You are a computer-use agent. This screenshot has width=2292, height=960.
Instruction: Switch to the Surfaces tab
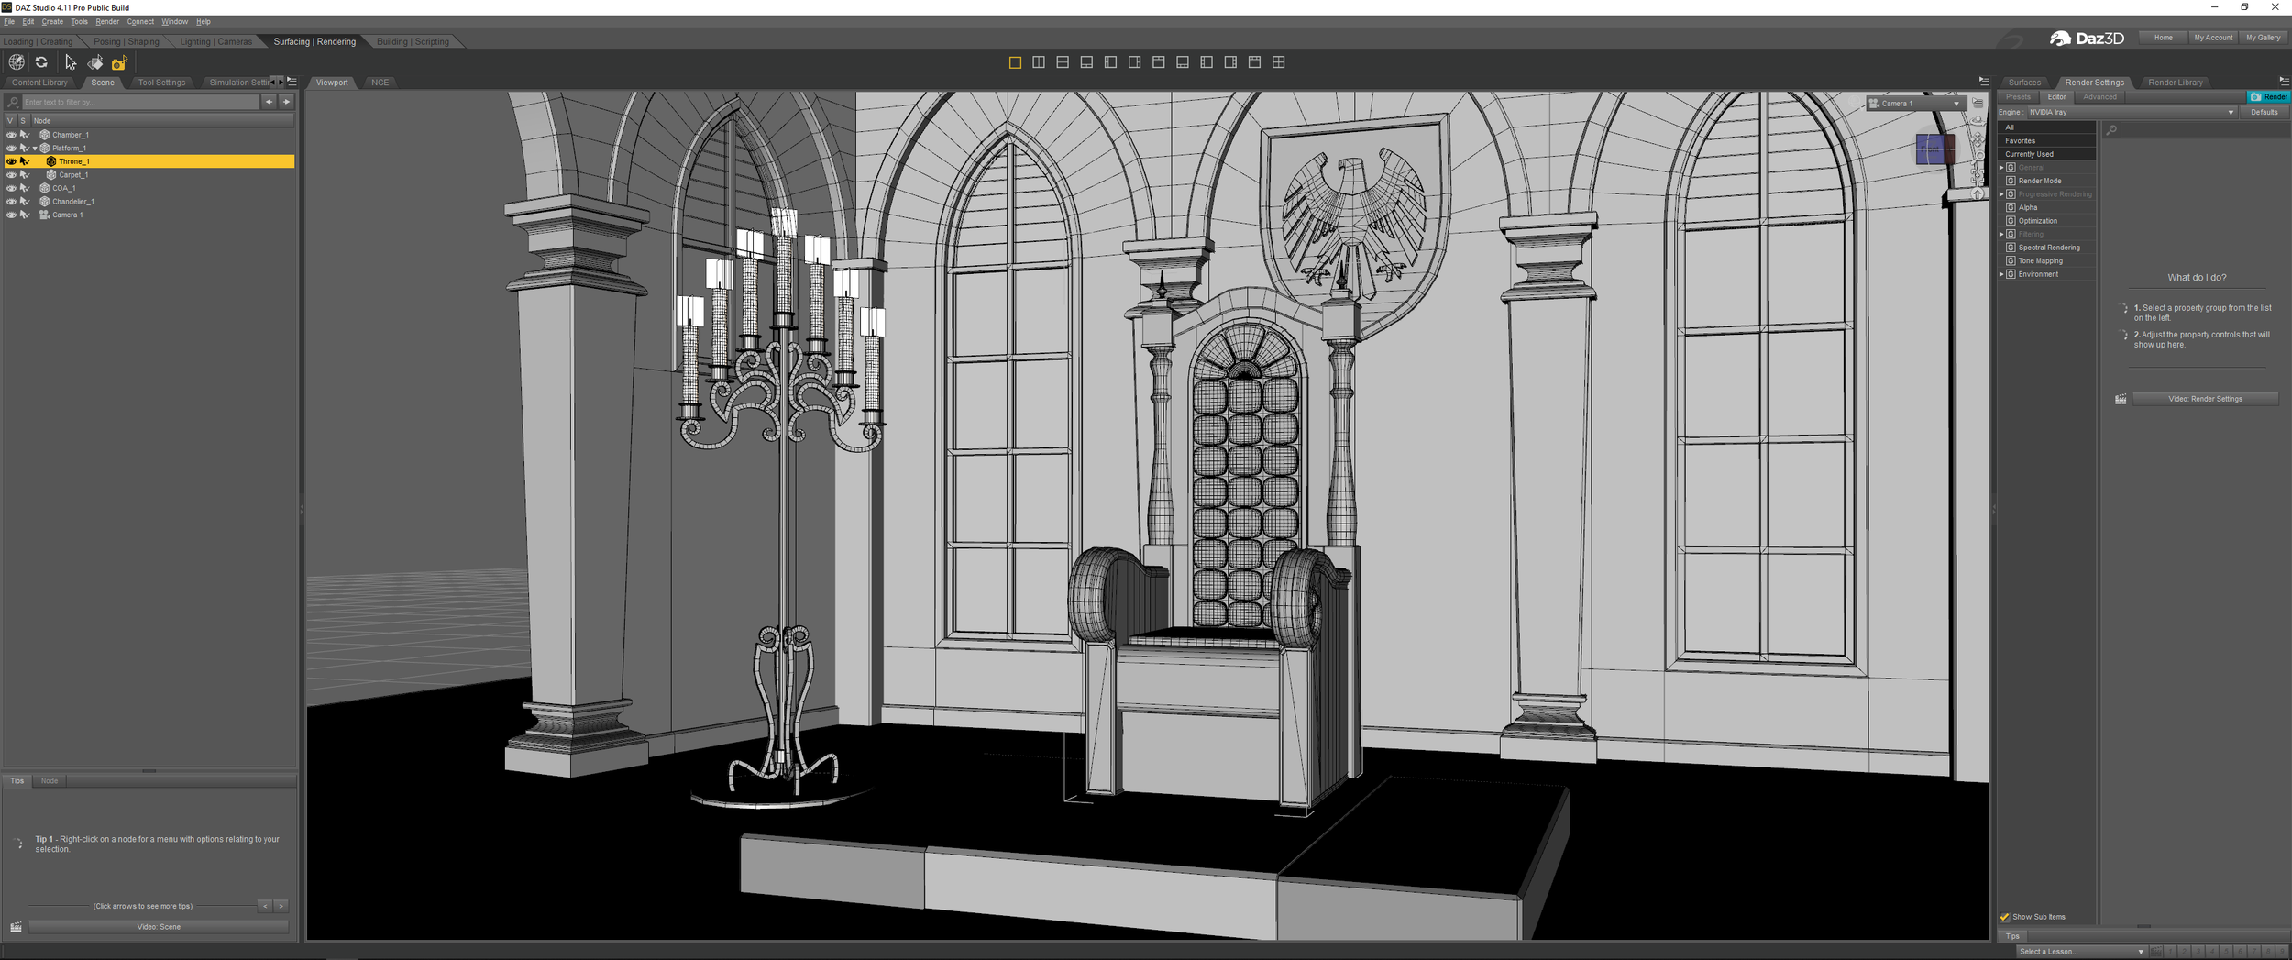2024,83
